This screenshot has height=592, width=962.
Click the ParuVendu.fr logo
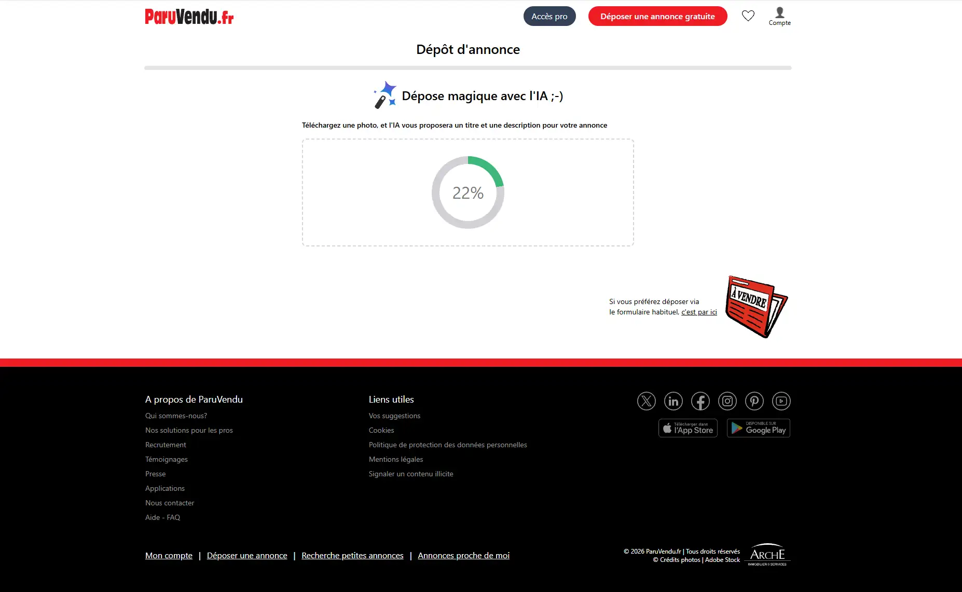click(189, 17)
